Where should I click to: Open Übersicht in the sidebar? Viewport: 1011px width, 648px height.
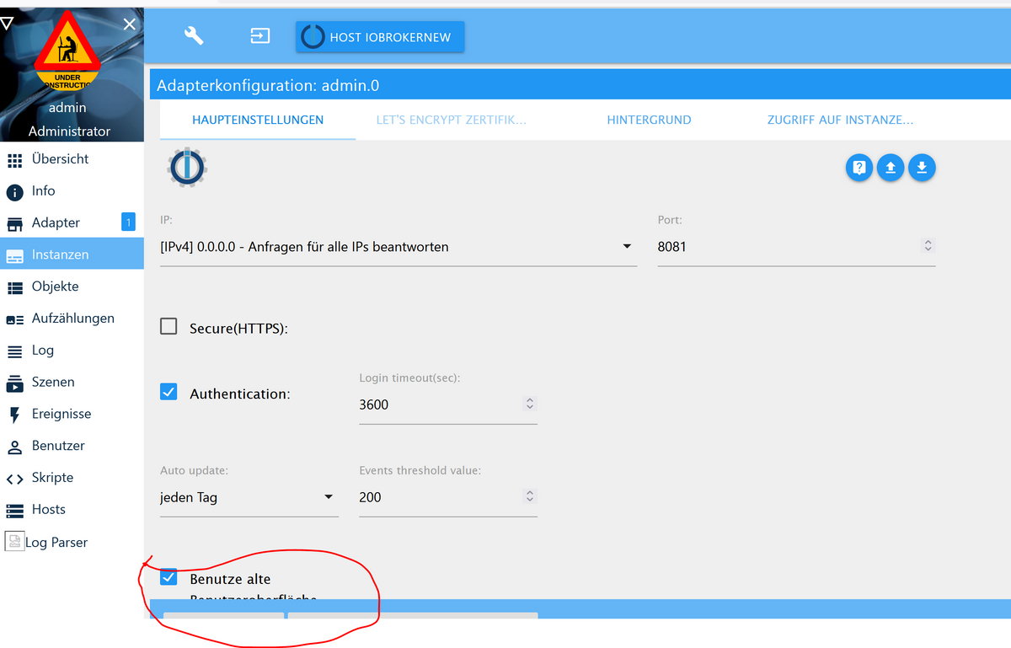click(72, 159)
